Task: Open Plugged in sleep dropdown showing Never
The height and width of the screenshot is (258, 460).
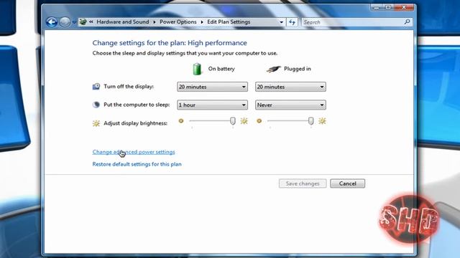Action: pos(290,105)
